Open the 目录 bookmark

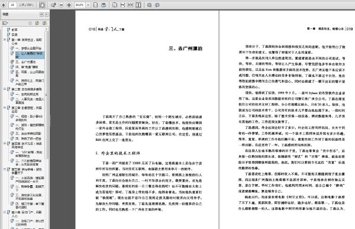[x=14, y=35]
